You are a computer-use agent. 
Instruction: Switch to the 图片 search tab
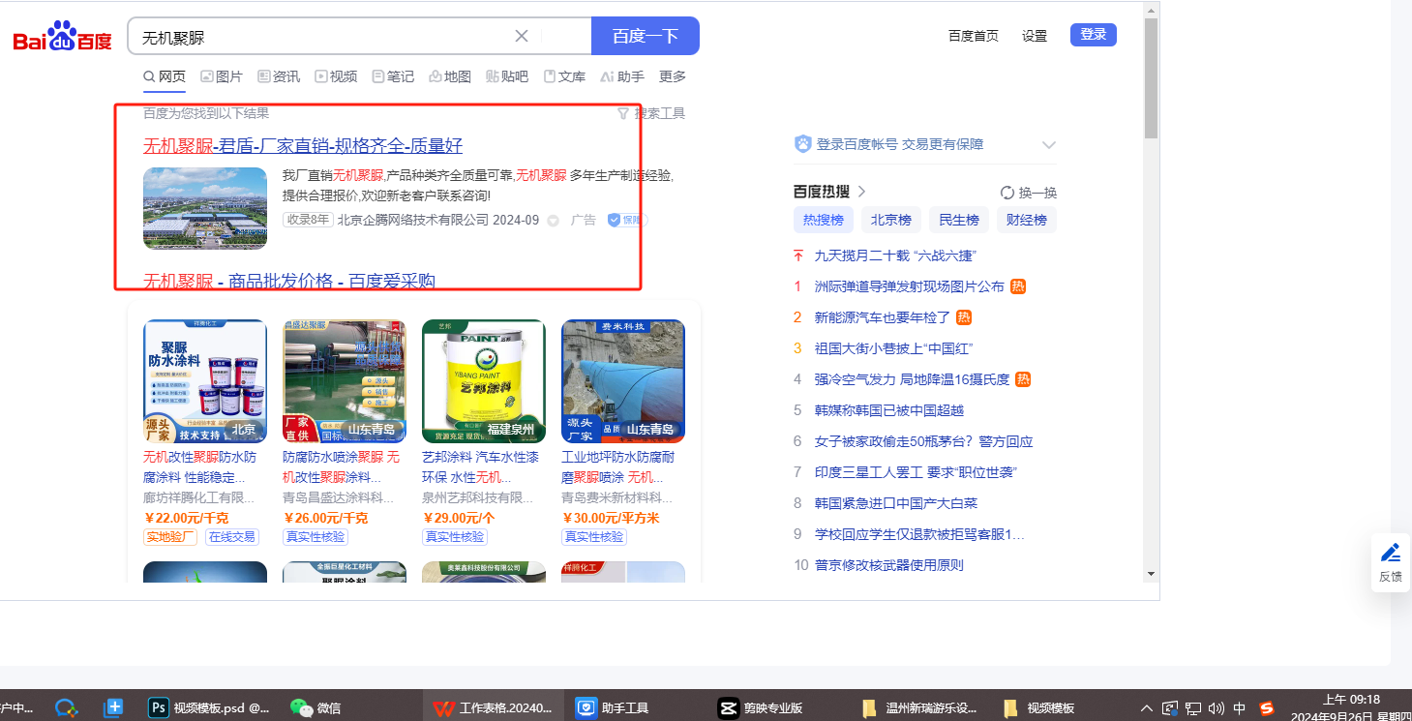pos(222,76)
